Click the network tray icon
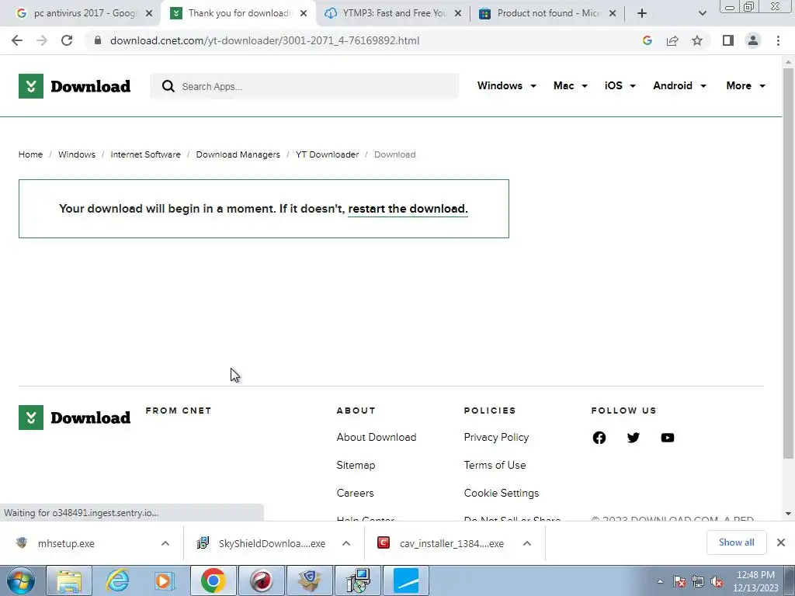Screen dimensions: 795x596 pos(698,582)
